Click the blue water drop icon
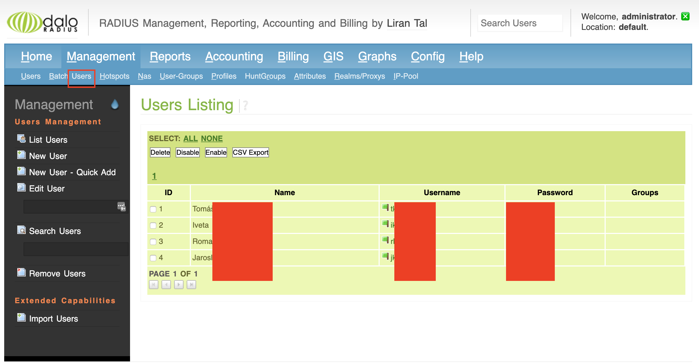699x363 pixels. pyautogui.click(x=115, y=104)
